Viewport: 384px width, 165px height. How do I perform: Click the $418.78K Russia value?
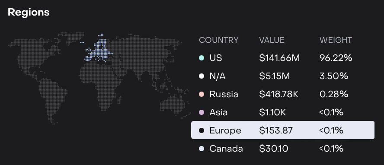278,94
